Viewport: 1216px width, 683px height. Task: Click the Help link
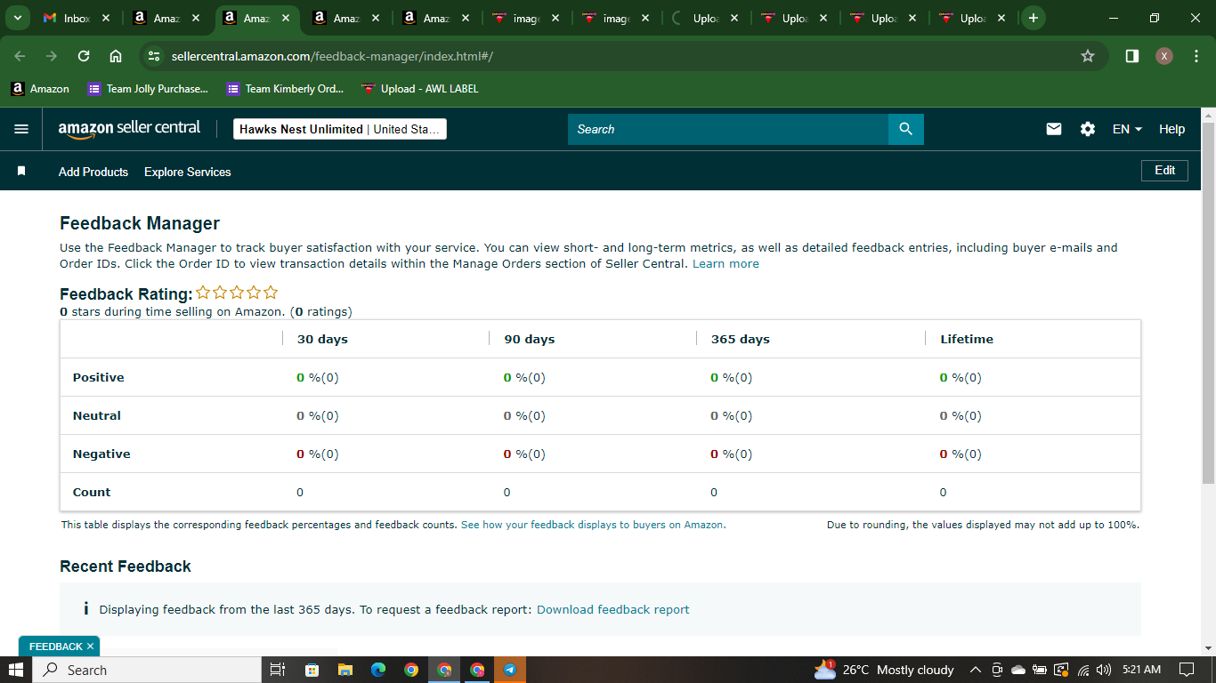pyautogui.click(x=1171, y=129)
